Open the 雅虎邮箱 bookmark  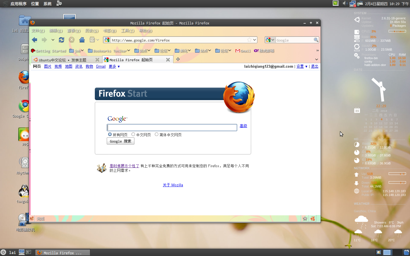pos(264,51)
